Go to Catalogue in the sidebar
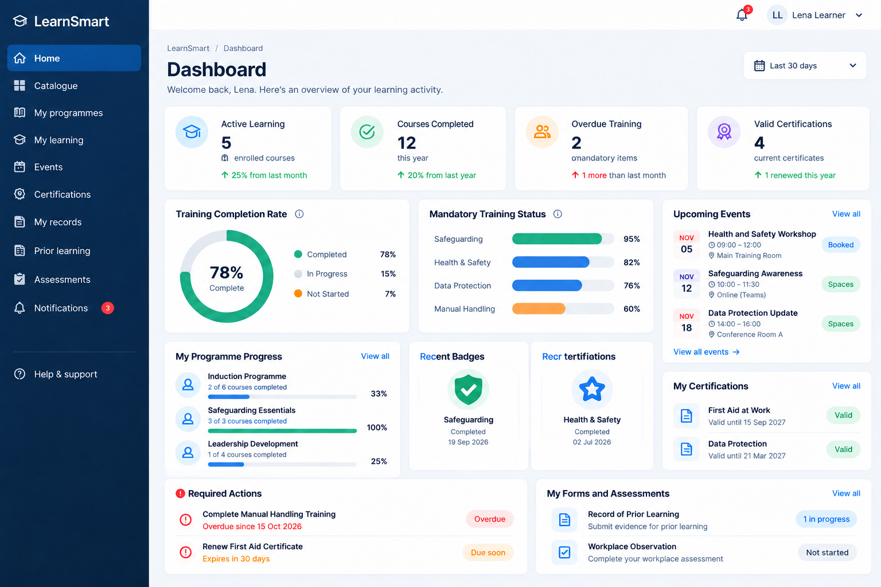 click(x=74, y=86)
